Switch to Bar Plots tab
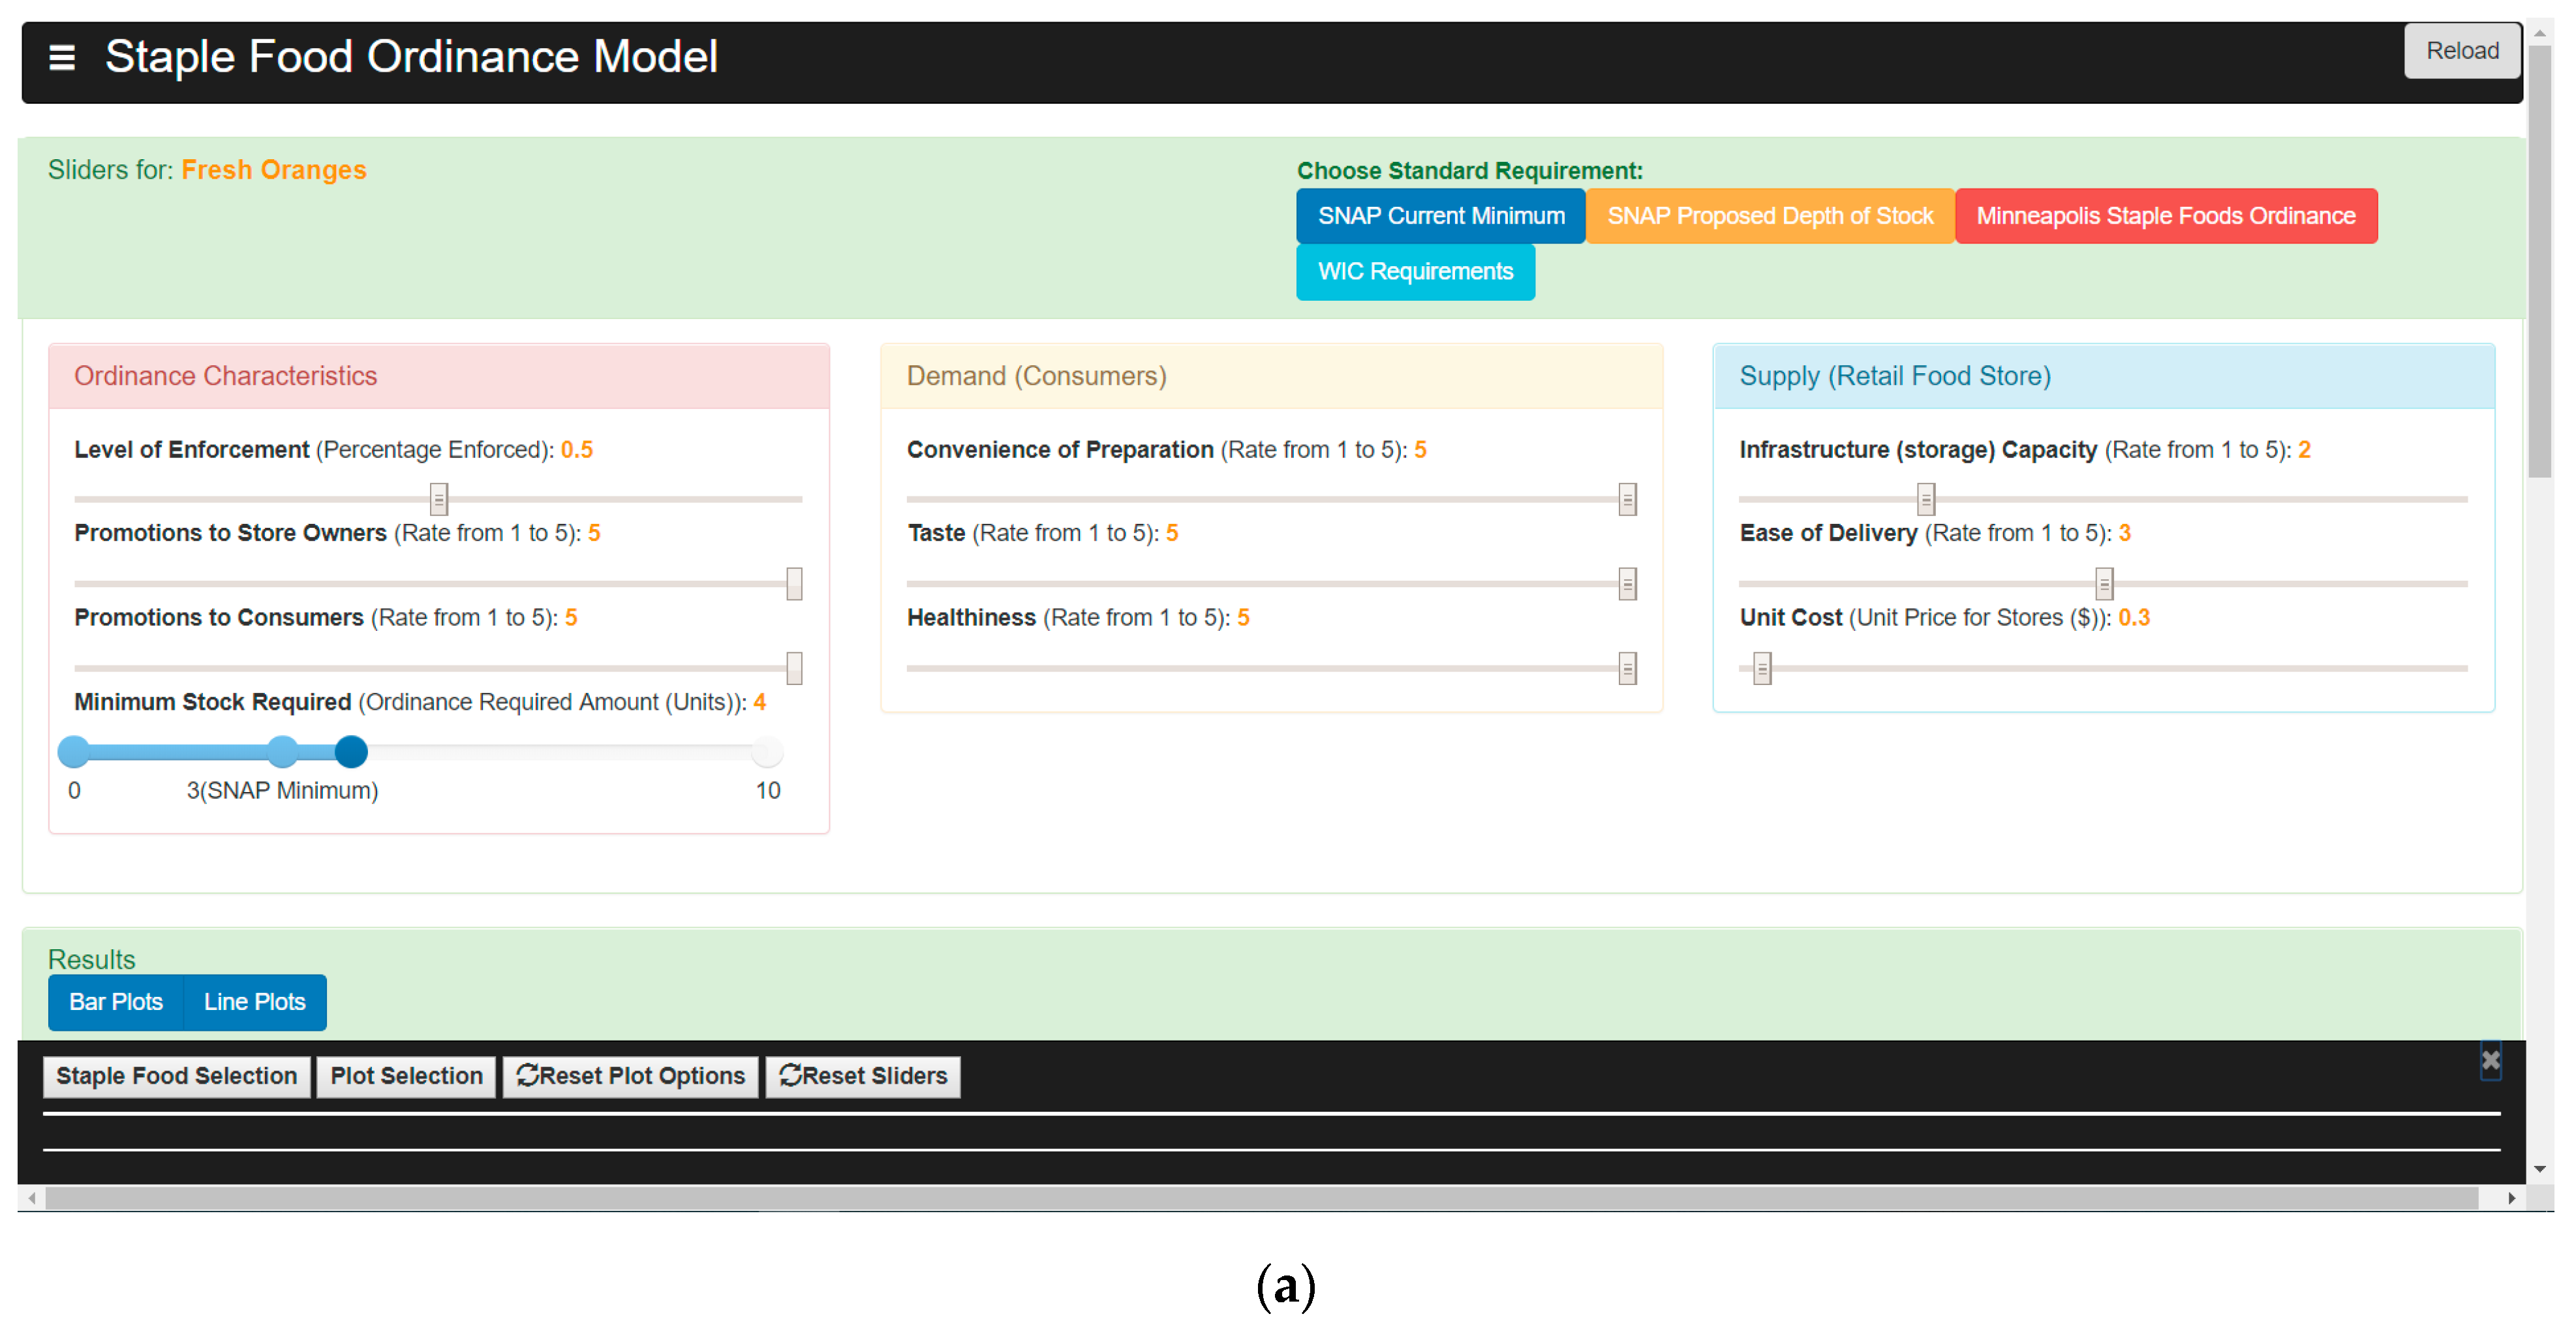The image size is (2576, 1329). pyautogui.click(x=116, y=1002)
